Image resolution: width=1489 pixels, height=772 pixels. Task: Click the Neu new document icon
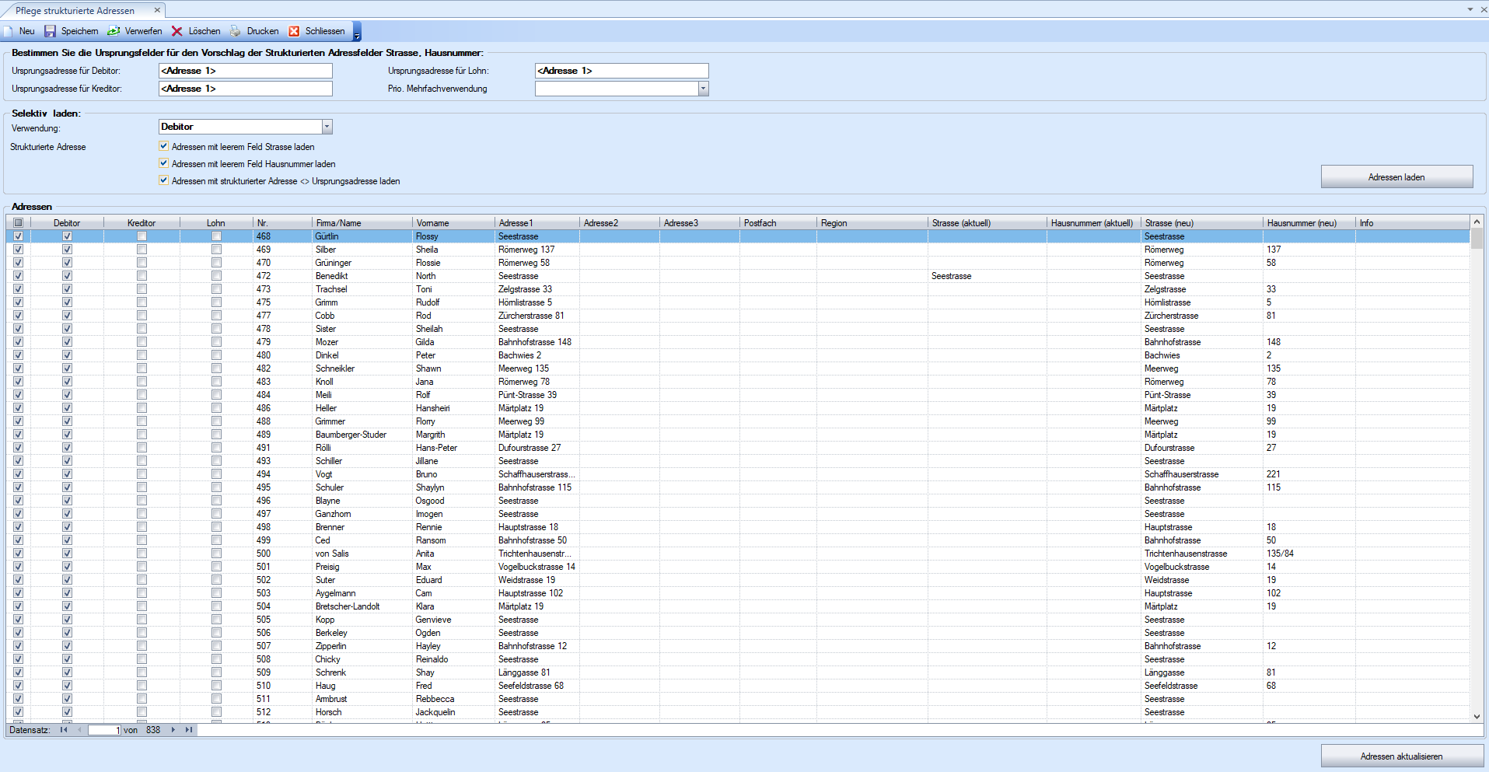coord(9,31)
